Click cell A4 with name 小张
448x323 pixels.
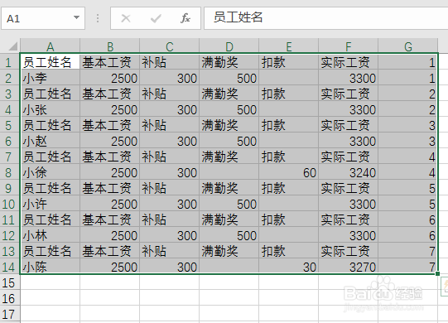[x=50, y=109]
